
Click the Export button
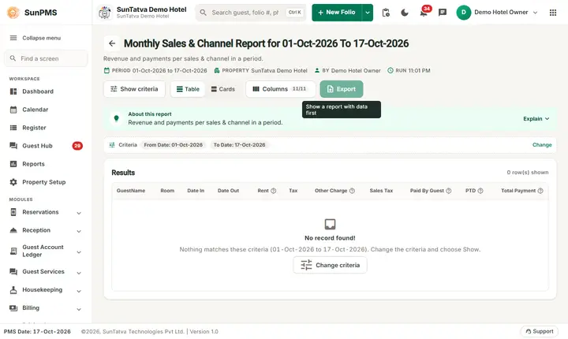[342, 89]
